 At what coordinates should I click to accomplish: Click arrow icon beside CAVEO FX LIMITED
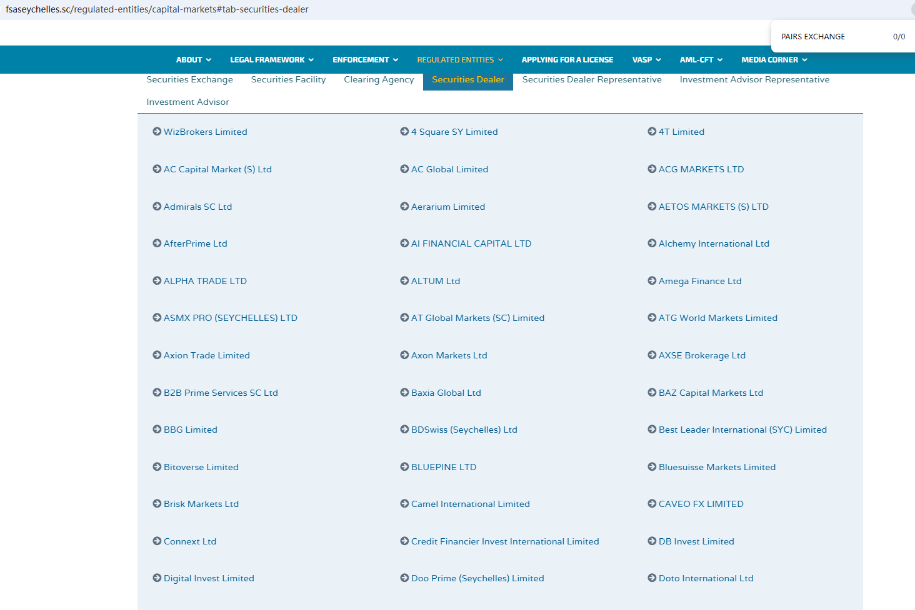(652, 504)
